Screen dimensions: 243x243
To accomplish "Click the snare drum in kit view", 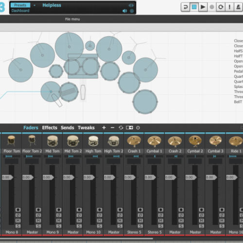I will pos(69,92).
